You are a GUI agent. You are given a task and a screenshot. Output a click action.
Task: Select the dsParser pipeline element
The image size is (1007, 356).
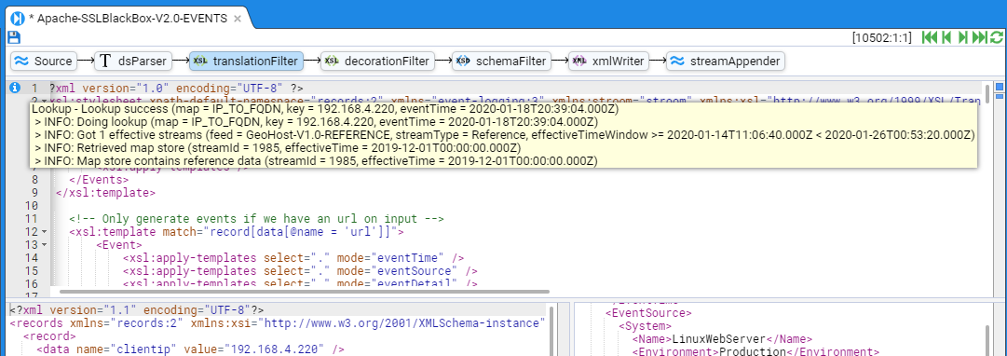(x=133, y=62)
